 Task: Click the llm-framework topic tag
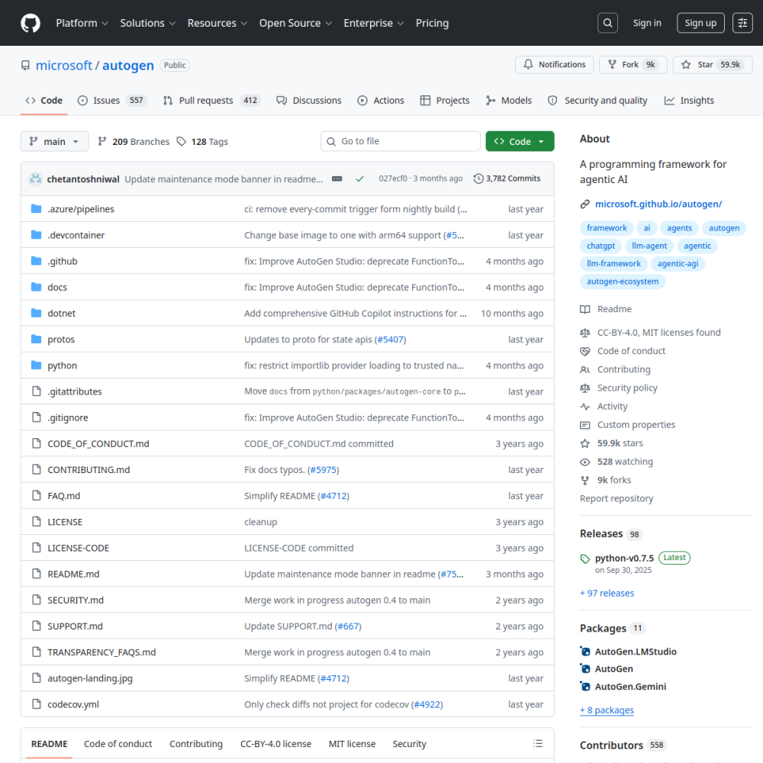(x=613, y=263)
